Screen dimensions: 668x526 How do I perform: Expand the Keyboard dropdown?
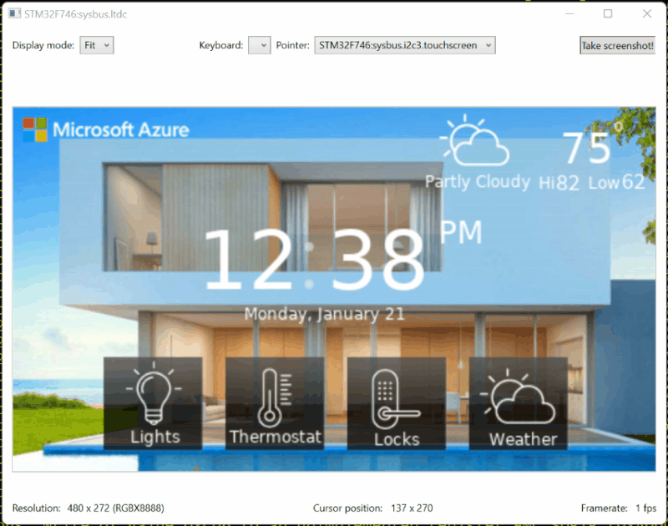coord(260,45)
